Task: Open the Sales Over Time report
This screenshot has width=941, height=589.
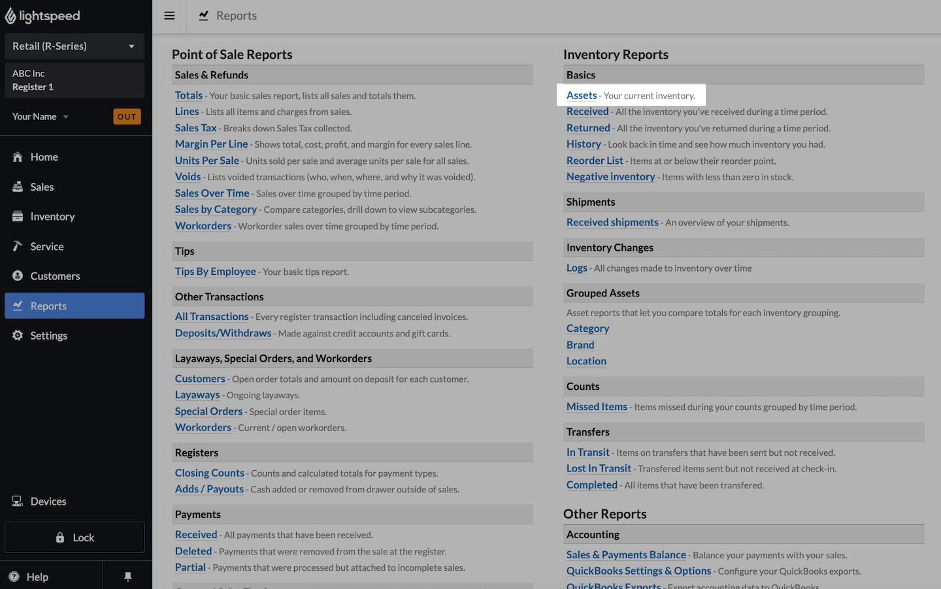Action: coord(212,193)
